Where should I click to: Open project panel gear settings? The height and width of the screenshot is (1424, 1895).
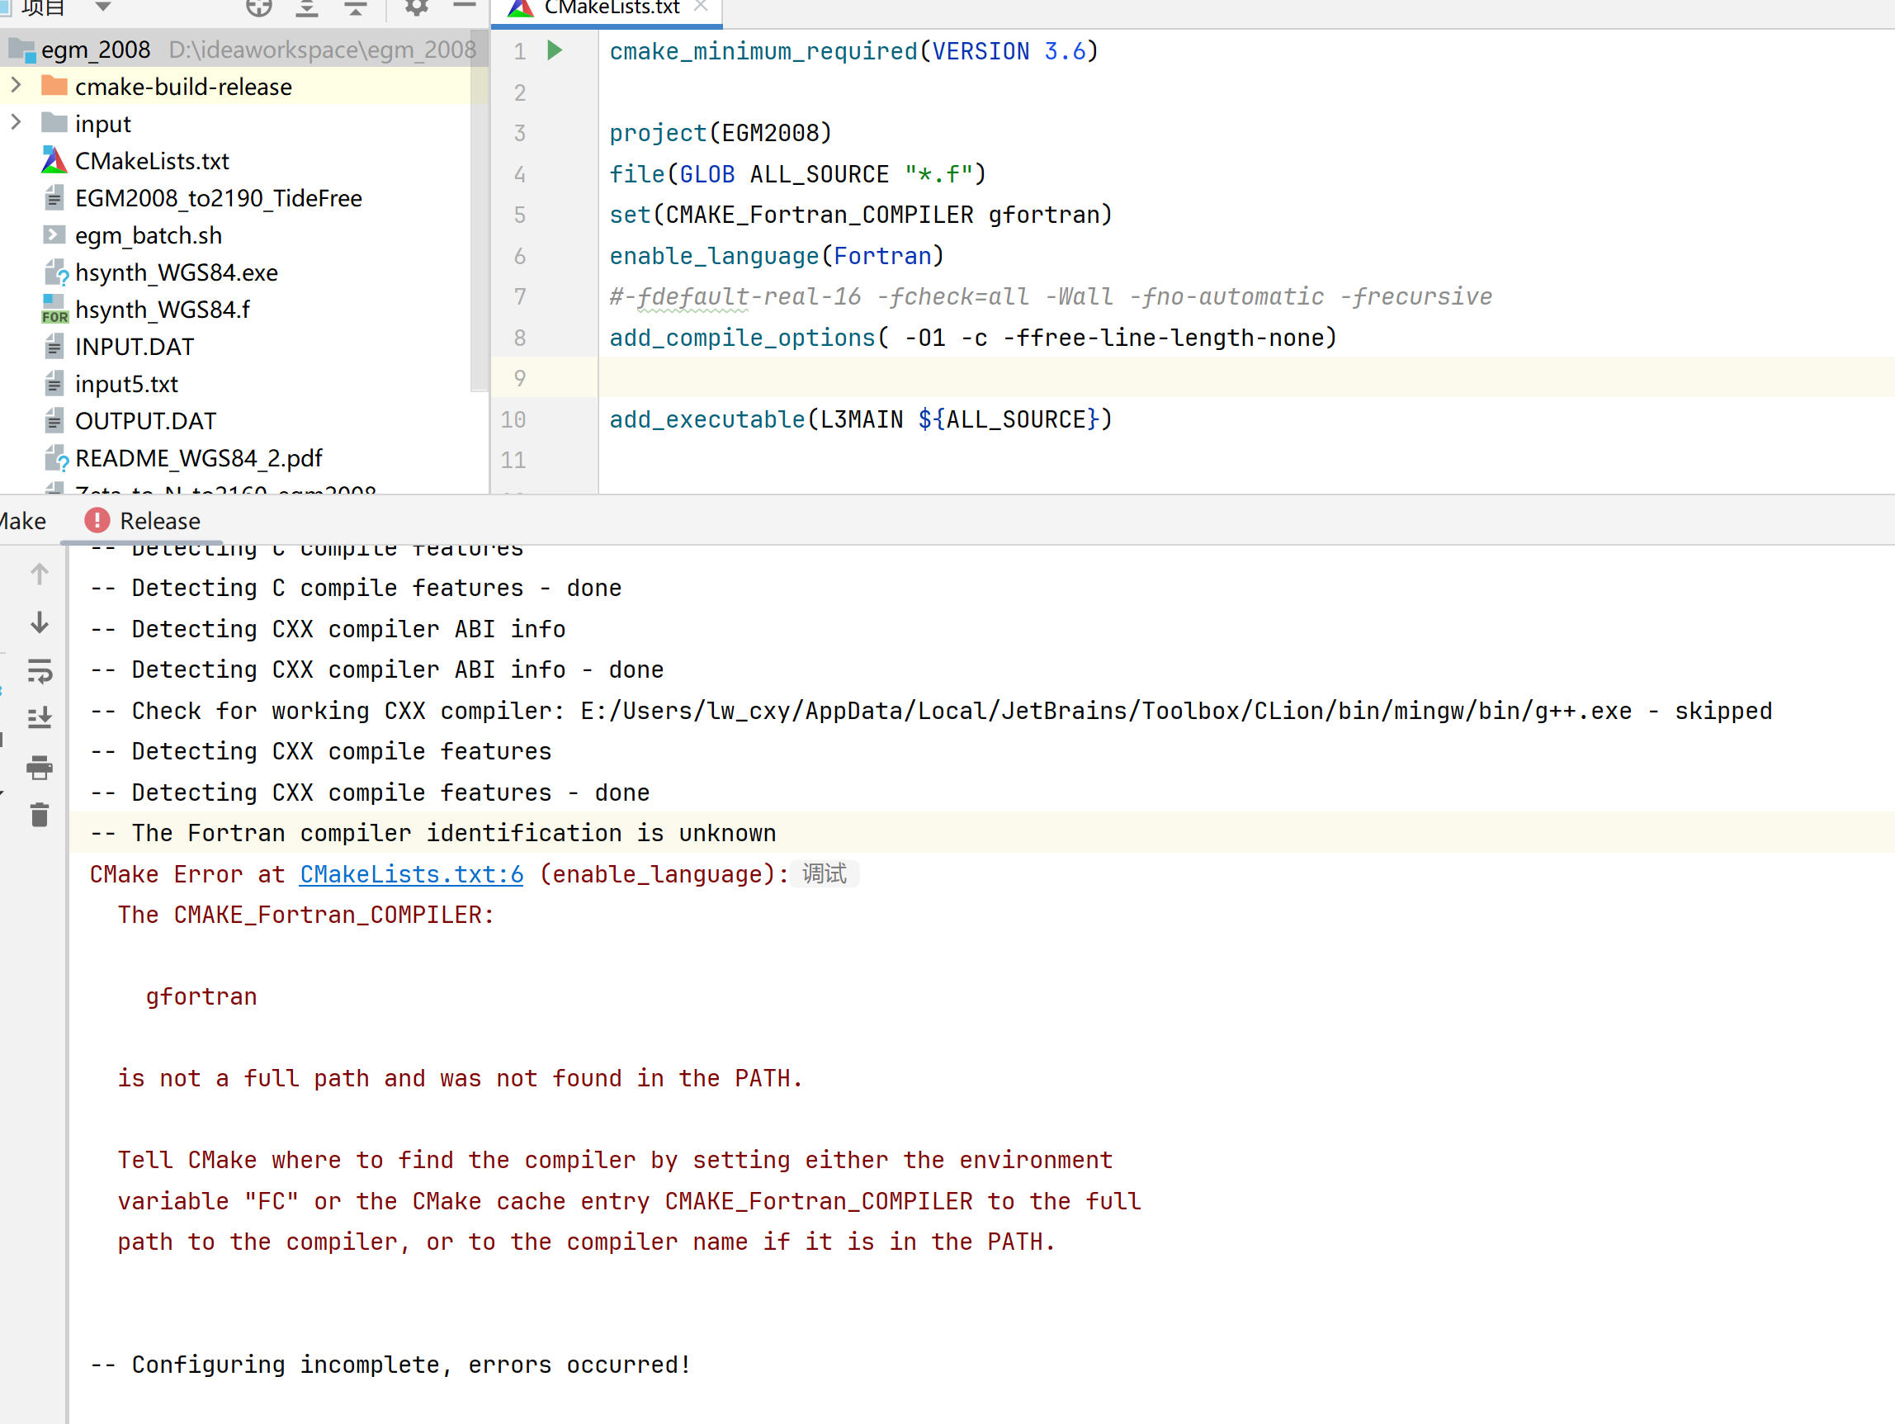416,7
